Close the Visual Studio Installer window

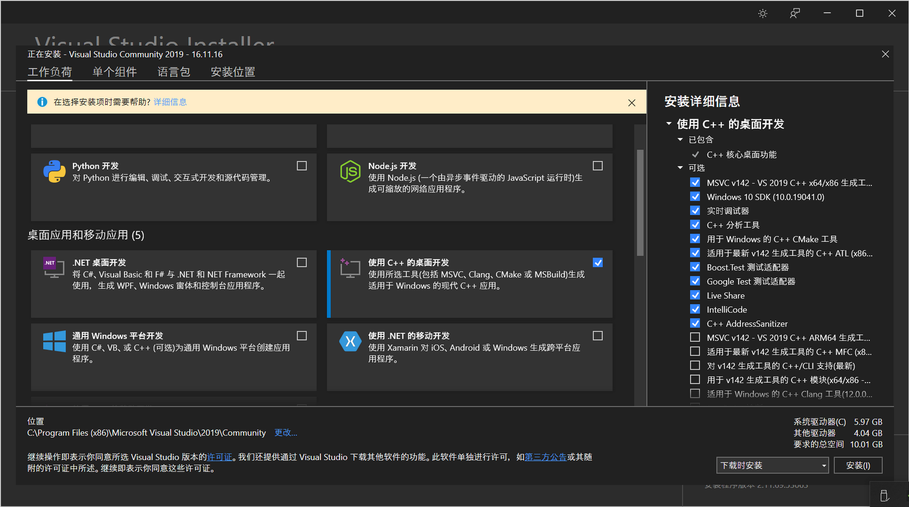892,13
